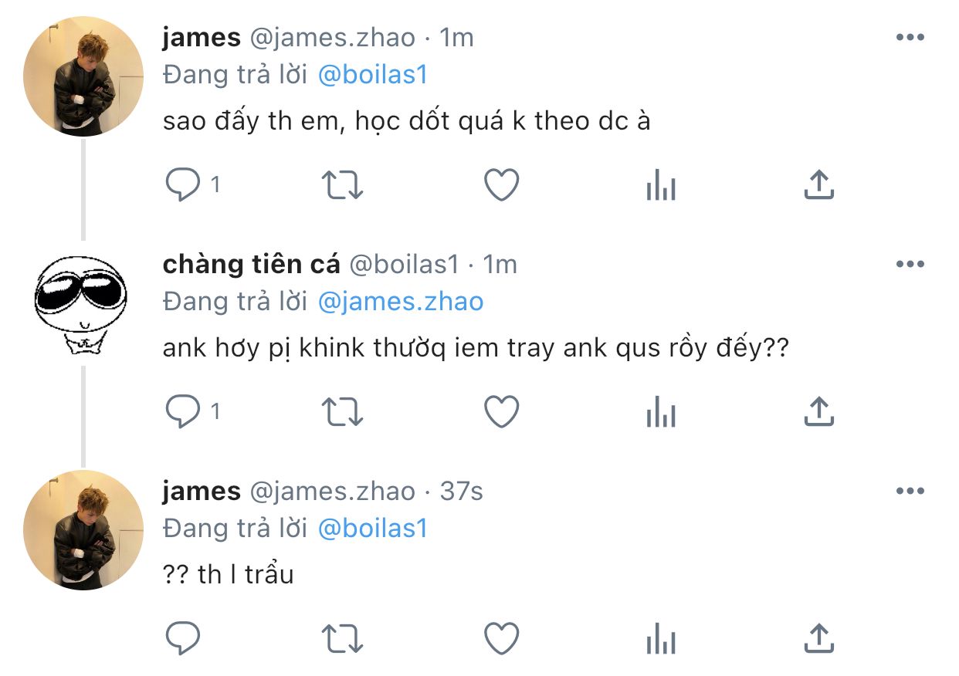Open chàng tiên cá's profile name
The height and width of the screenshot is (676, 959).
pos(251,265)
